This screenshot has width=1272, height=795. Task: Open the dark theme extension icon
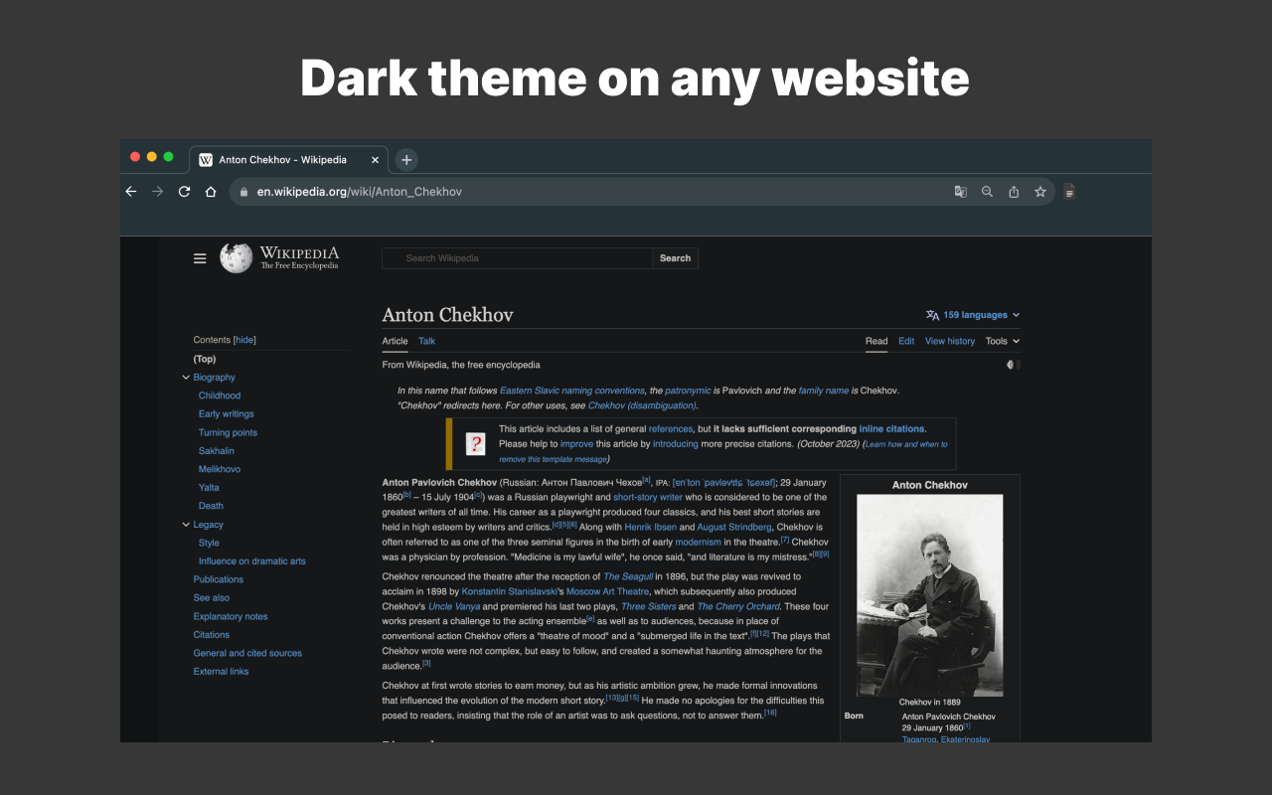[1068, 191]
